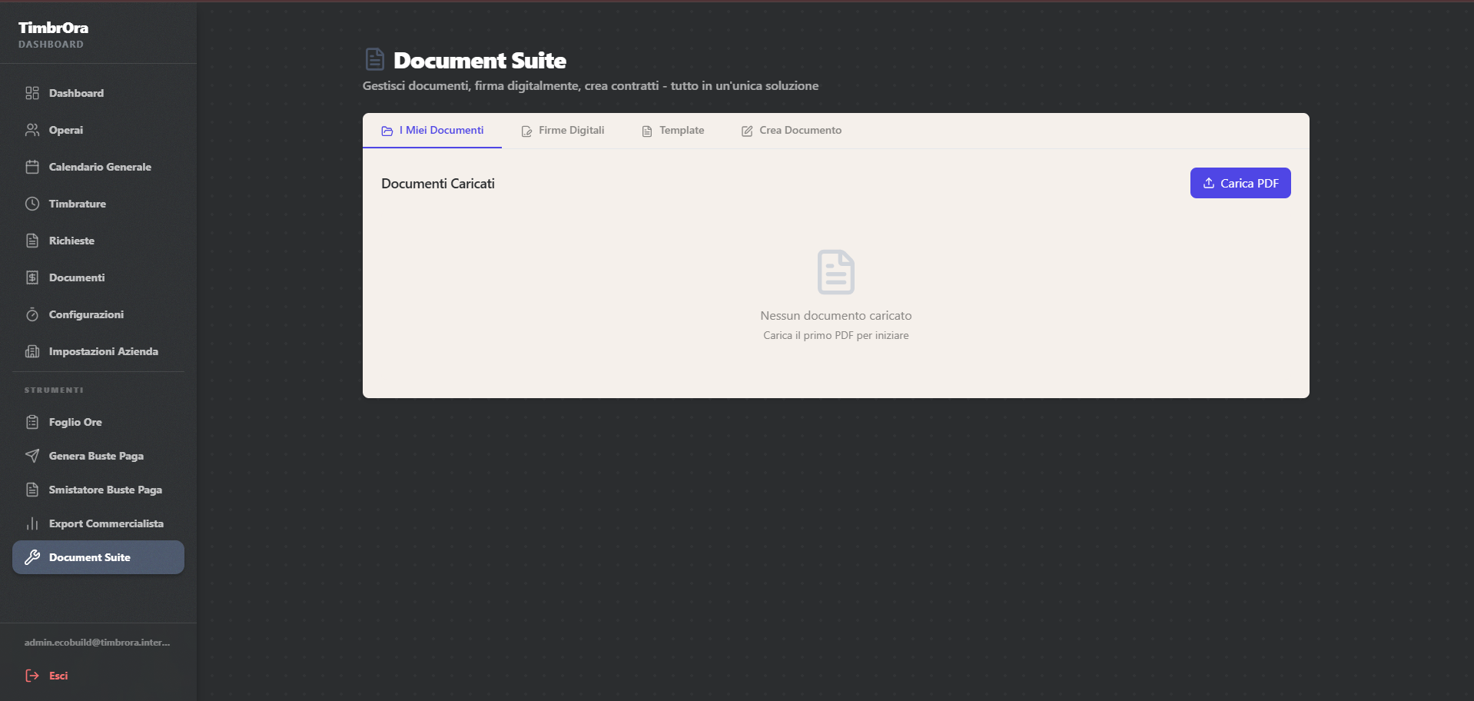Click the signature icon on Firme Digitali tab
The image size is (1474, 701).
click(x=526, y=131)
